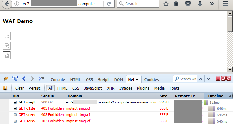233x124 pixels.
Task: Filter Net requests by HTML
Action: [x=62, y=88]
